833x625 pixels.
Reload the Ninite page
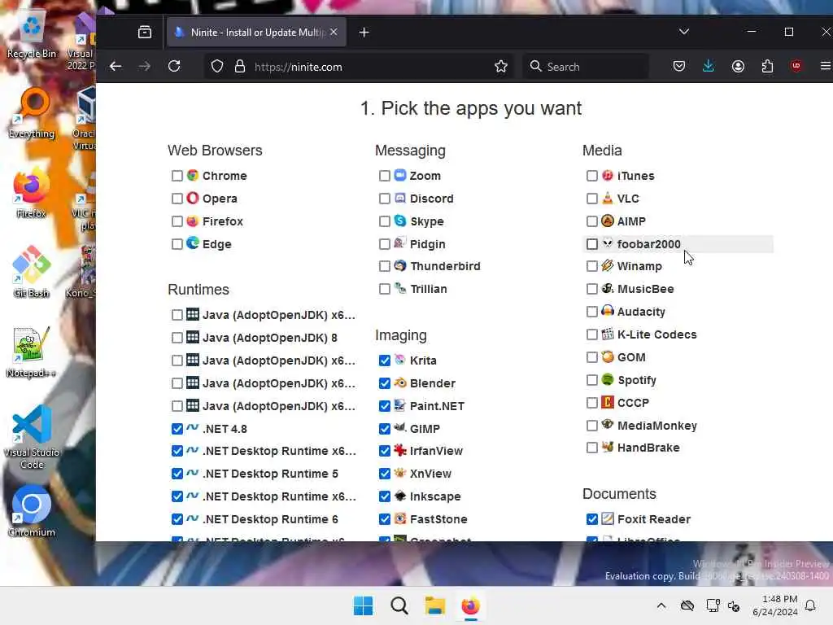(x=174, y=67)
